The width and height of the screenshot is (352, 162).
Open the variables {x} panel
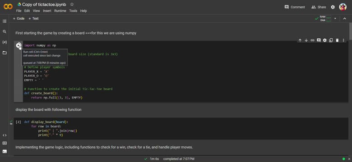point(5,42)
